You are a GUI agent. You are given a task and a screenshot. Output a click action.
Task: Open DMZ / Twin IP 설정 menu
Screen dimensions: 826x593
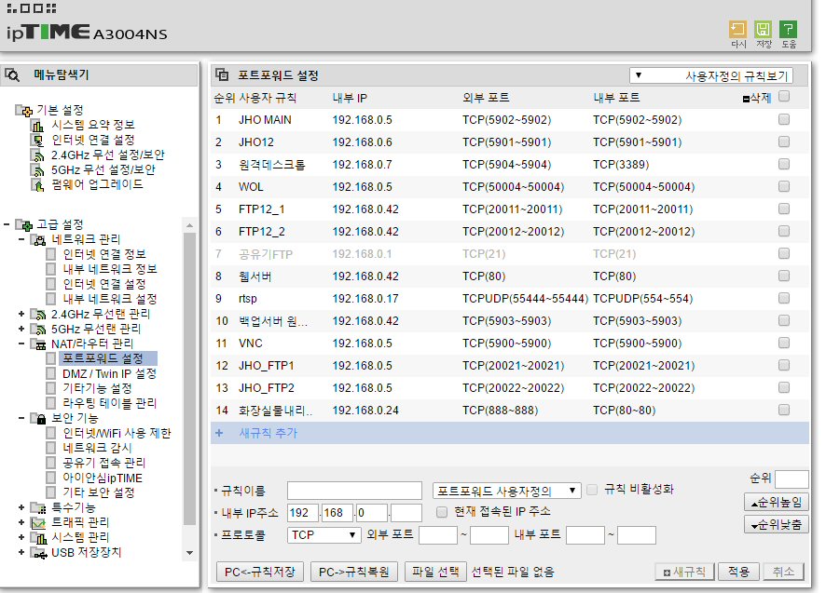click(x=109, y=374)
